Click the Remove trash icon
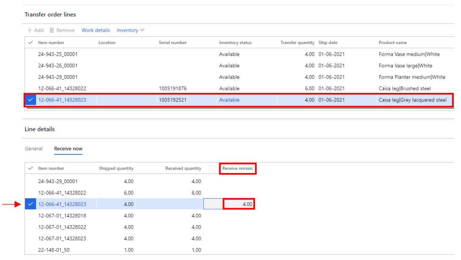The width and height of the screenshot is (461, 260). click(x=52, y=31)
